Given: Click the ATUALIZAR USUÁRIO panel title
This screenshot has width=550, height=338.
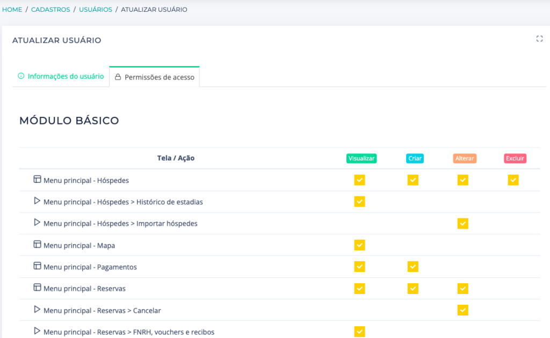Looking at the screenshot, I should tap(57, 40).
